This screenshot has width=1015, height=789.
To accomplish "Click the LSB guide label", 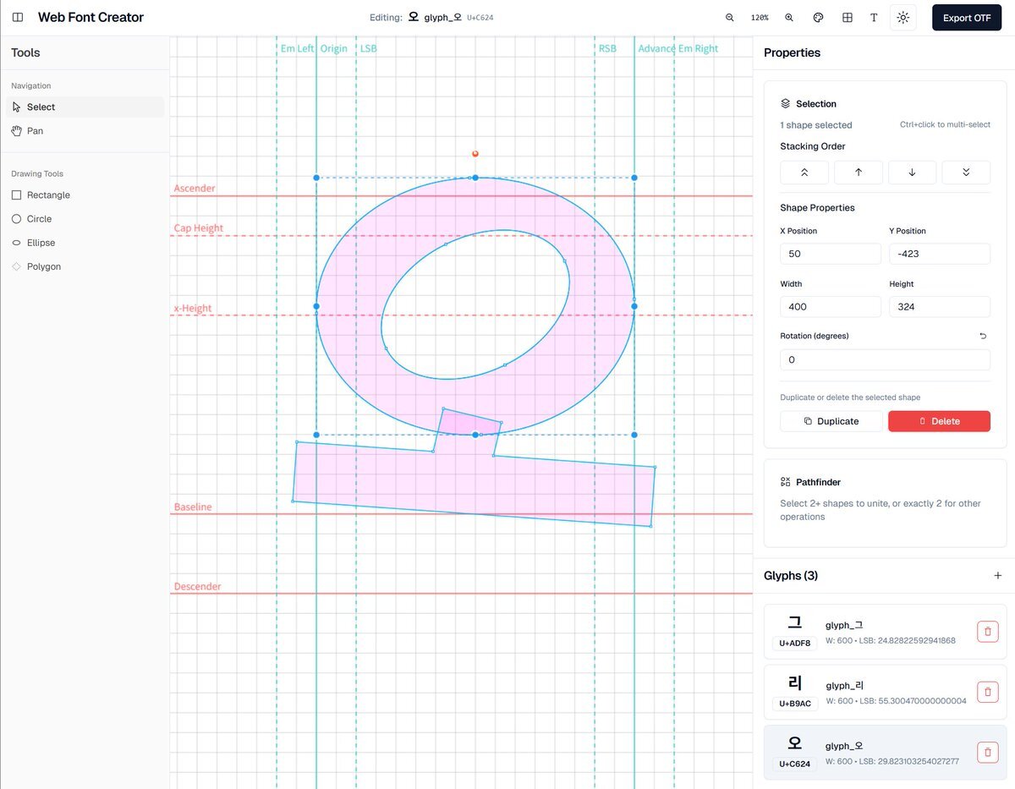I will (369, 49).
